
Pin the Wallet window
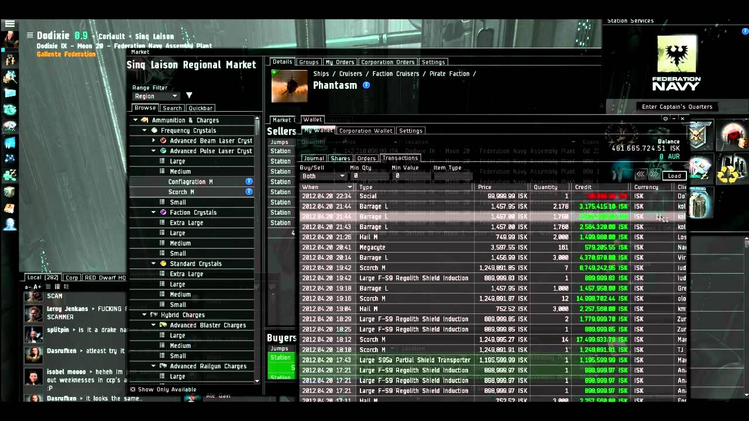(665, 119)
